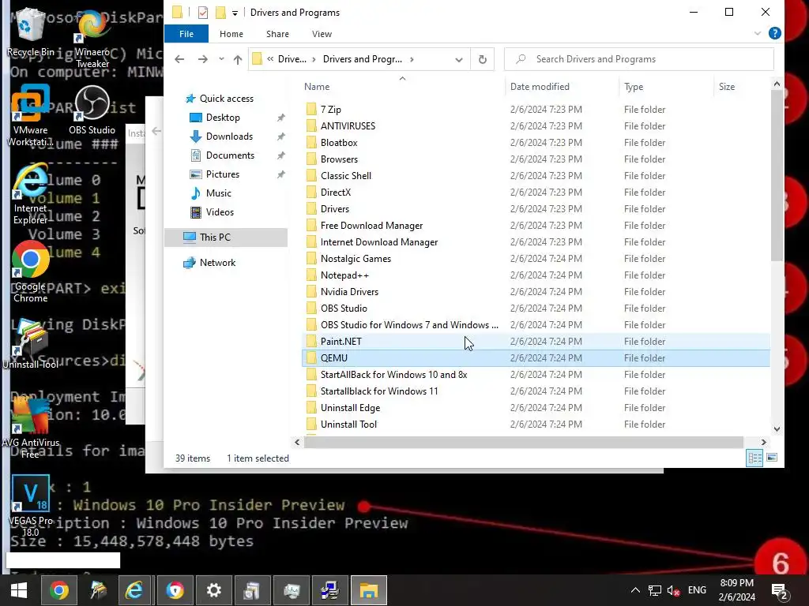The width and height of the screenshot is (809, 606).
Task: Expand the Drivers and Progr... breadcrumb arrow
Action: [x=412, y=59]
